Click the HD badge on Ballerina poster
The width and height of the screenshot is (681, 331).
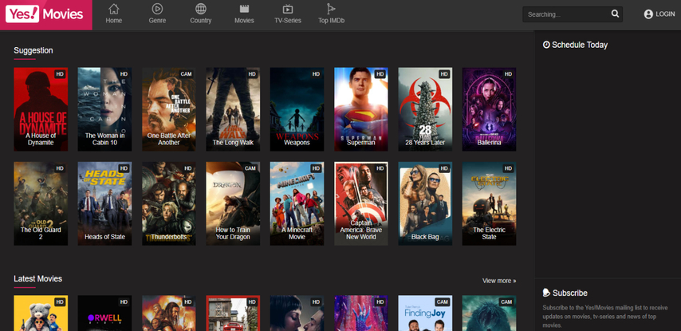point(508,74)
